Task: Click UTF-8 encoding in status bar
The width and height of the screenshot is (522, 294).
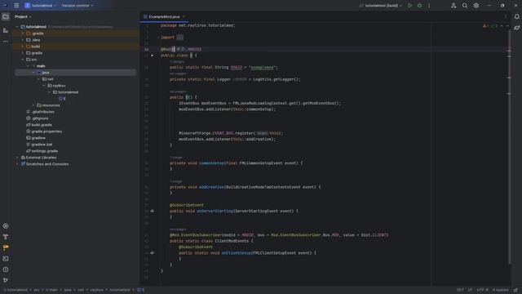Action: click(482, 290)
